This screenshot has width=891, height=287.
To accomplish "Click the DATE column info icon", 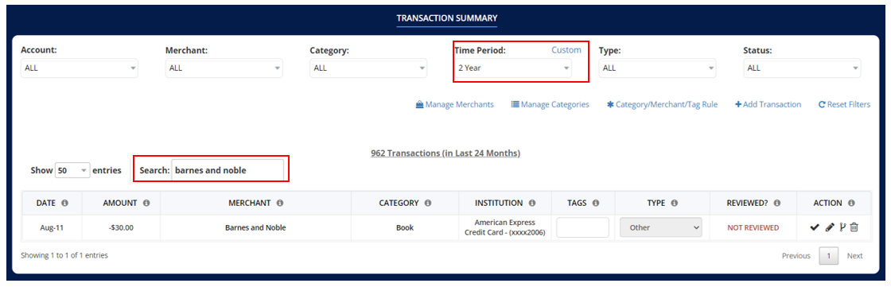I will click(64, 203).
